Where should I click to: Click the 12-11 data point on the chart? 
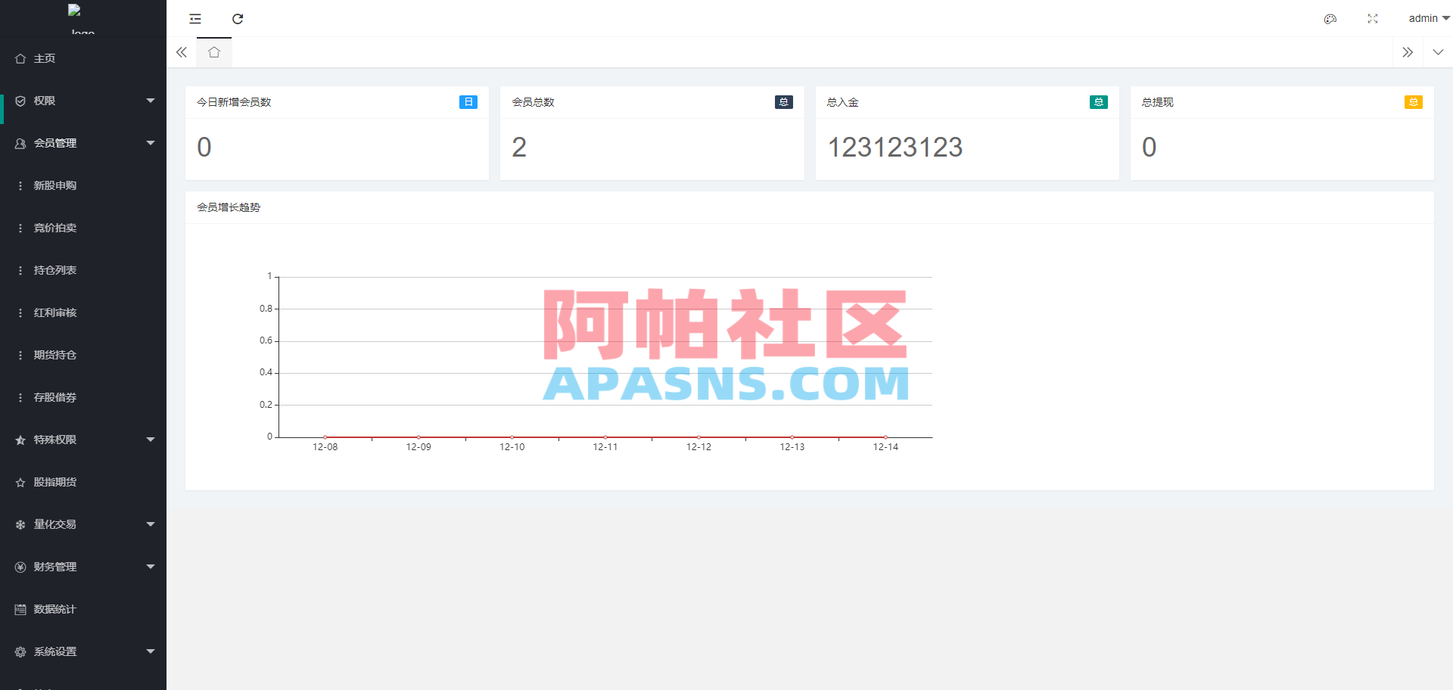click(x=605, y=437)
